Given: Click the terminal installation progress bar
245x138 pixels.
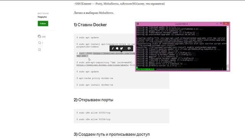Looking at the screenshot, I should click(180, 69).
